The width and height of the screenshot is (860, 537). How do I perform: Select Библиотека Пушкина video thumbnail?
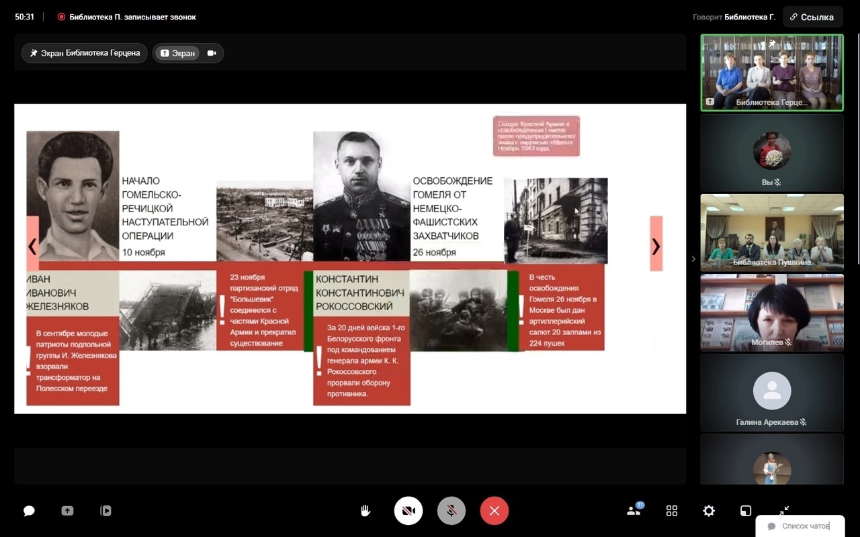(772, 232)
